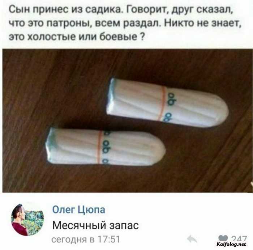Open the Олег Цюпа profile name link
Image resolution: width=253 pixels, height=250 pixels.
[x=79, y=209]
